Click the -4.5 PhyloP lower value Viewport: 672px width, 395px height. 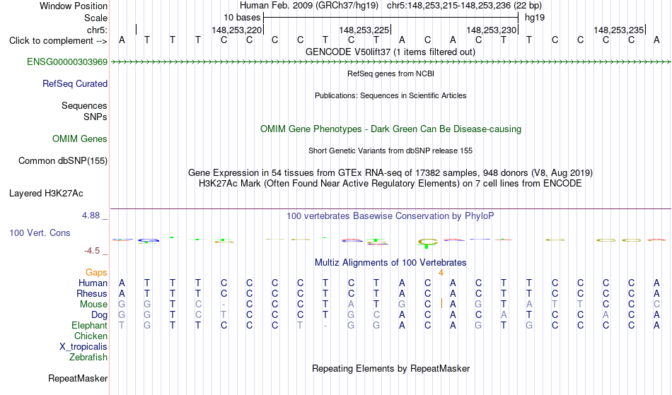click(x=92, y=251)
